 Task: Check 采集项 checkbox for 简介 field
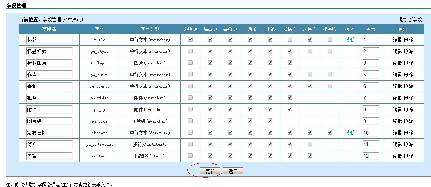point(310,144)
